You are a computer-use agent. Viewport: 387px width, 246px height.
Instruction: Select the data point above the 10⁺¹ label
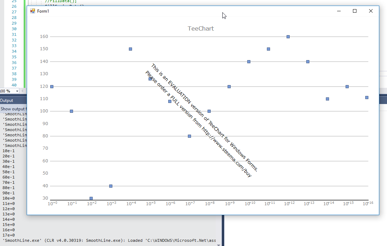[x=72, y=111]
